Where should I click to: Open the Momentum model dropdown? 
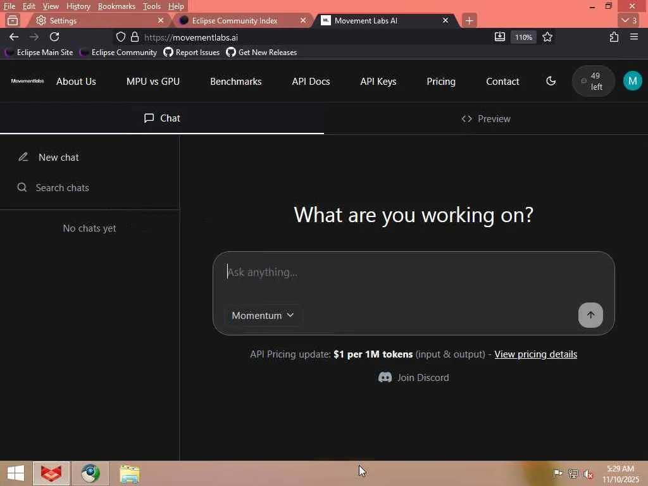(x=263, y=315)
